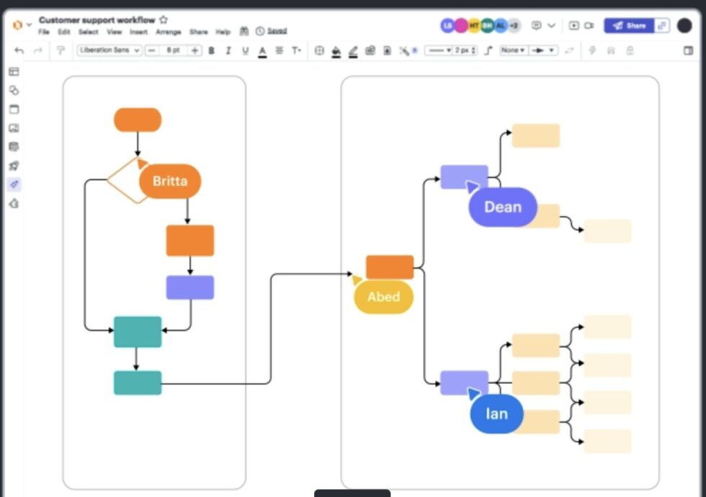The width and height of the screenshot is (706, 497).
Task: Toggle underline text formatting
Action: click(246, 50)
